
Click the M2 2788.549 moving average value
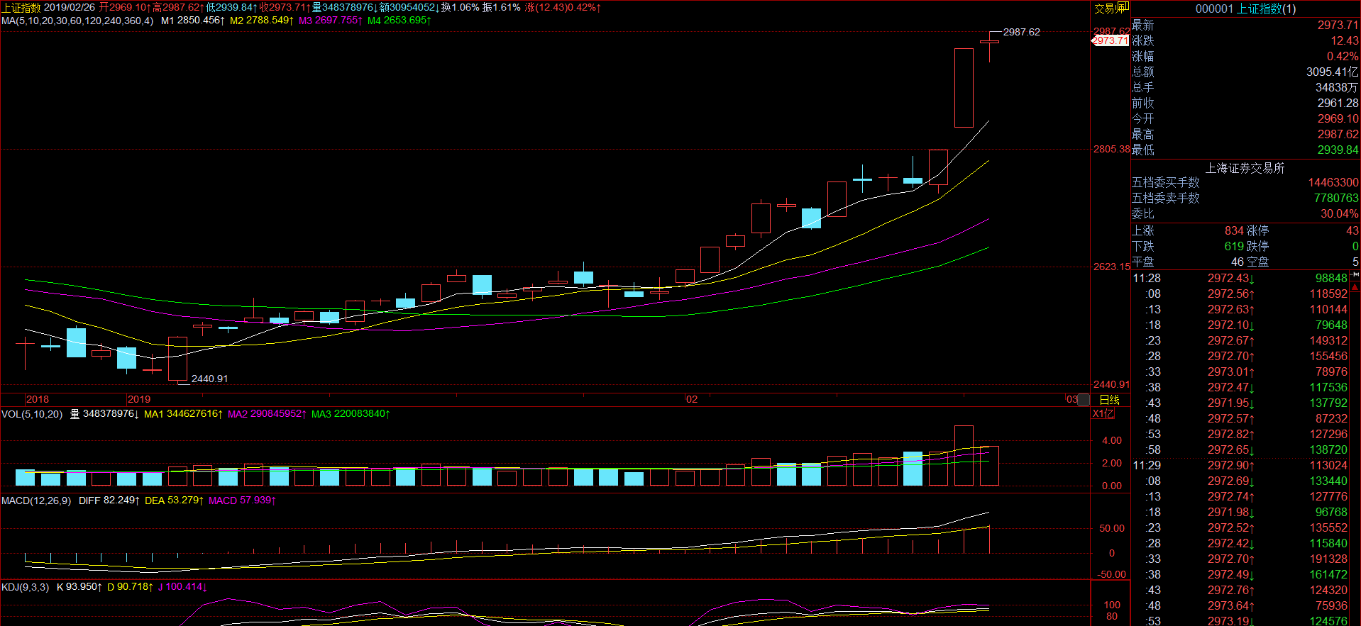click(x=262, y=21)
